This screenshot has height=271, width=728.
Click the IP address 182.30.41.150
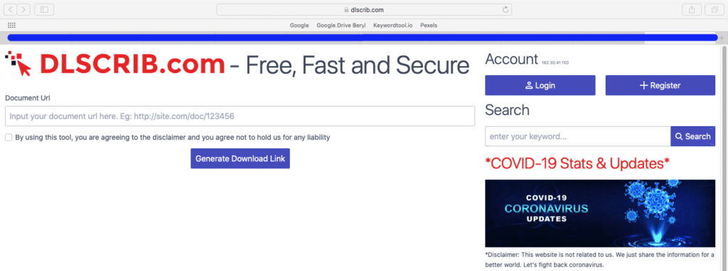pos(555,62)
